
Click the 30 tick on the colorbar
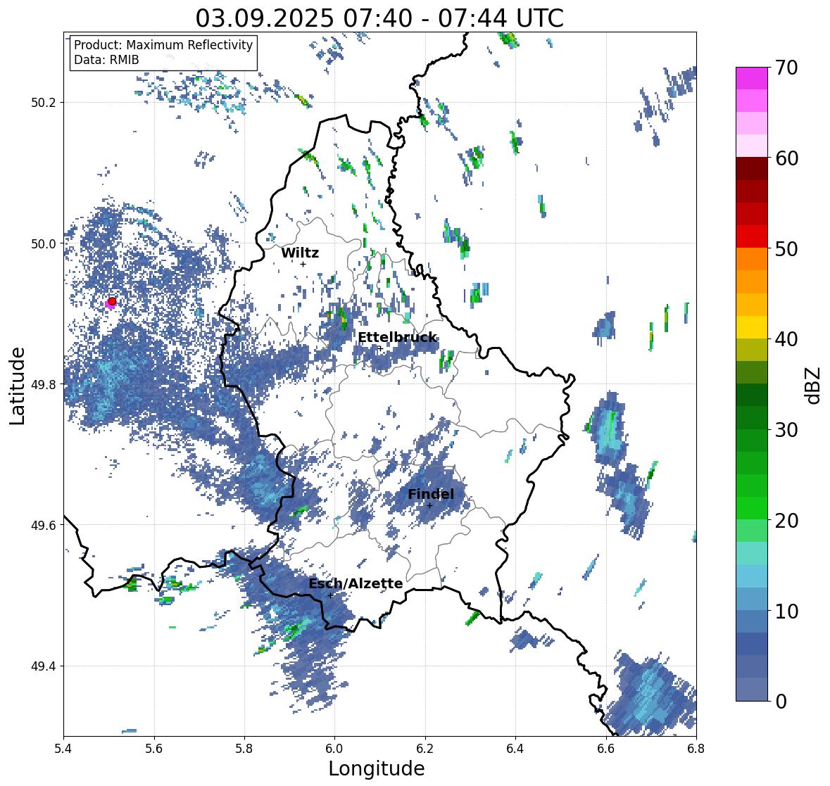(786, 429)
